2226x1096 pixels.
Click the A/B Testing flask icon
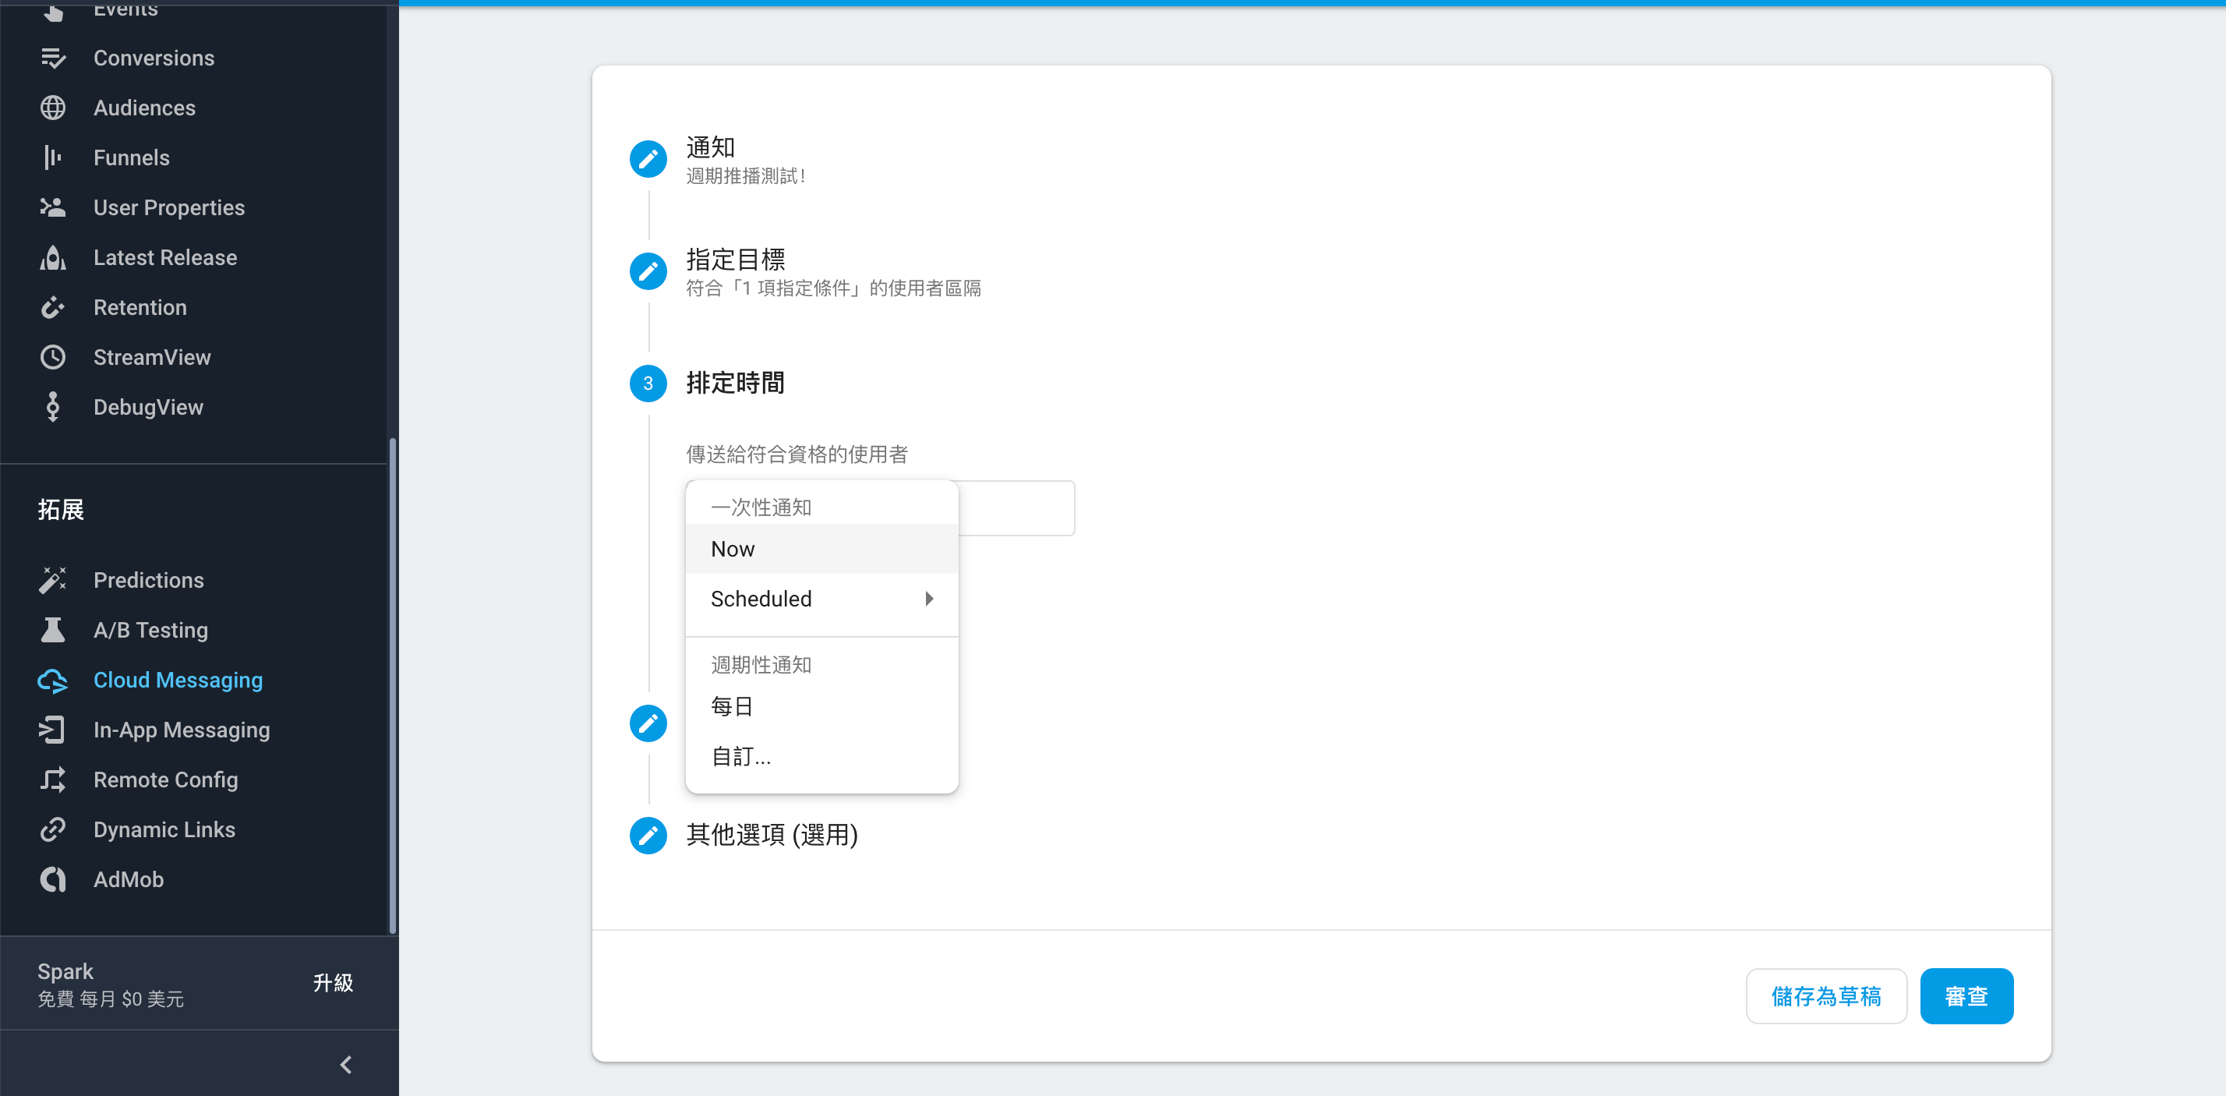53,630
